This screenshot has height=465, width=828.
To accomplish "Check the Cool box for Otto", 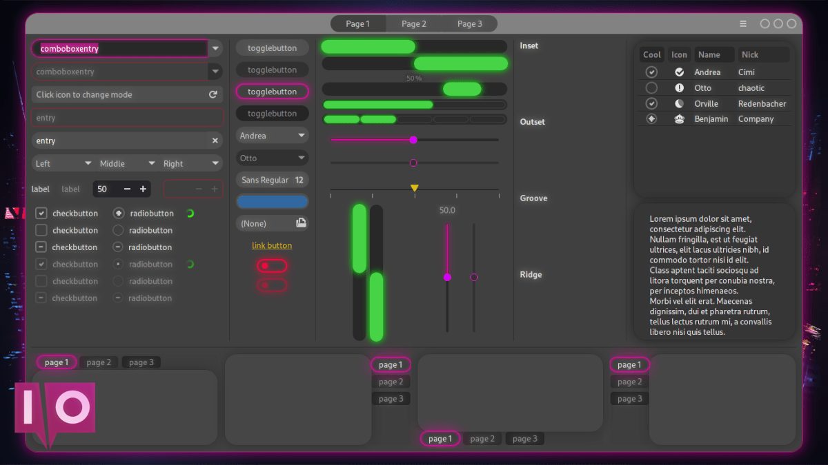I will (651, 88).
